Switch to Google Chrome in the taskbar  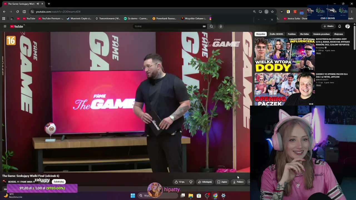215,196
